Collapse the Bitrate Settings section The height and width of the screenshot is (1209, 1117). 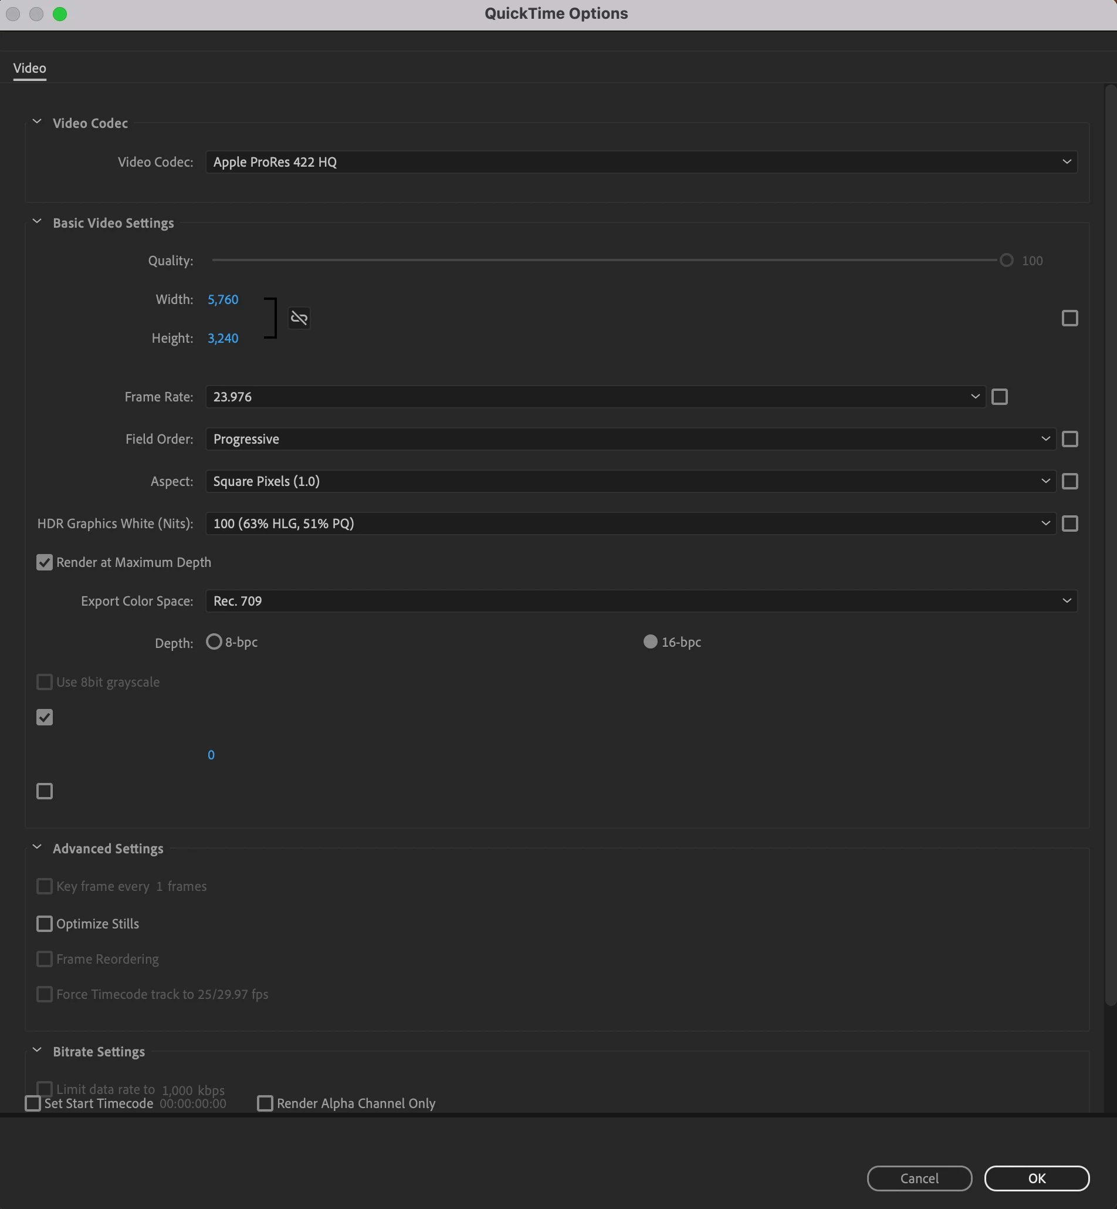37,1051
